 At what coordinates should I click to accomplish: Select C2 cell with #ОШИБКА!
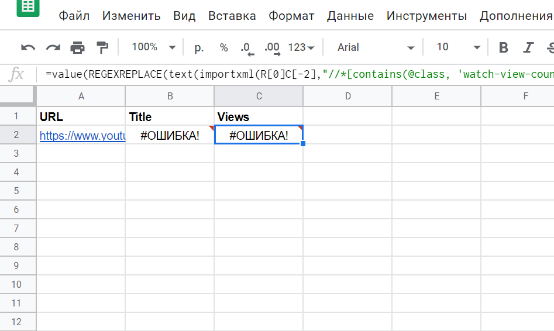click(x=259, y=135)
